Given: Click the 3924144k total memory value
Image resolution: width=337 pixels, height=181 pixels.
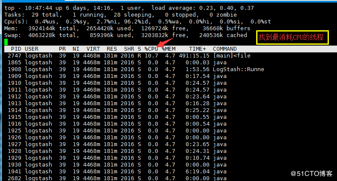Looking at the screenshot, I should (41, 29).
